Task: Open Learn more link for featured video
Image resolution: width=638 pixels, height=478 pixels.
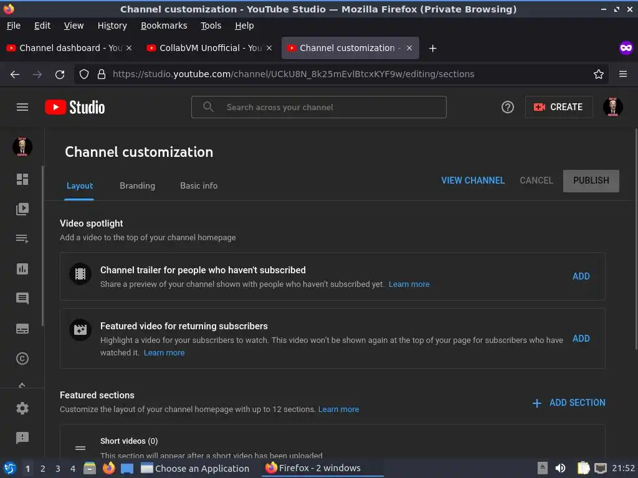Action: coord(164,353)
